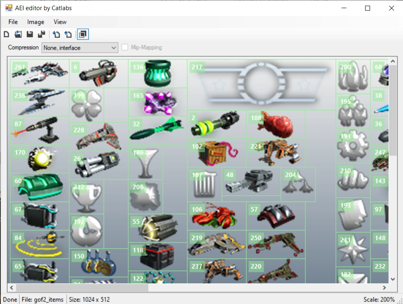Select black red container texture 118
The image size is (403, 304).
tap(158, 256)
